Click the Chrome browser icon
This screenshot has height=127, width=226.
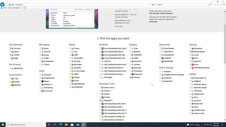[13, 49]
